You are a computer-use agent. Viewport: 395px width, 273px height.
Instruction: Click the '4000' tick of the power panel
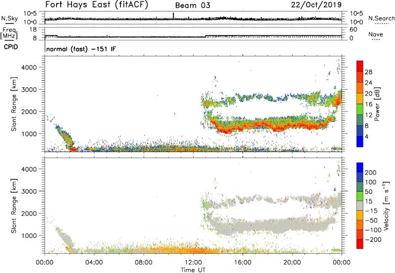(29, 68)
